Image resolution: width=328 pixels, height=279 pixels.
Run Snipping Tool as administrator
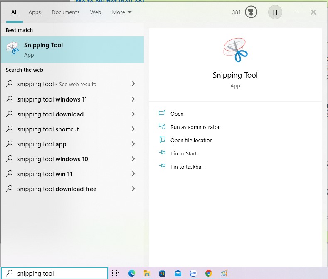(195, 127)
